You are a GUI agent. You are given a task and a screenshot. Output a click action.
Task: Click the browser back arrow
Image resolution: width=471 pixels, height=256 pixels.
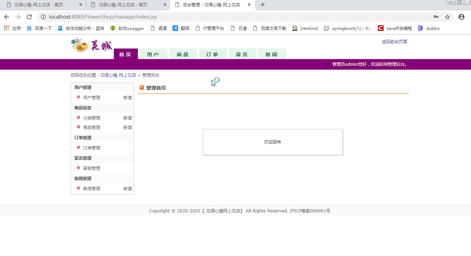pos(7,17)
